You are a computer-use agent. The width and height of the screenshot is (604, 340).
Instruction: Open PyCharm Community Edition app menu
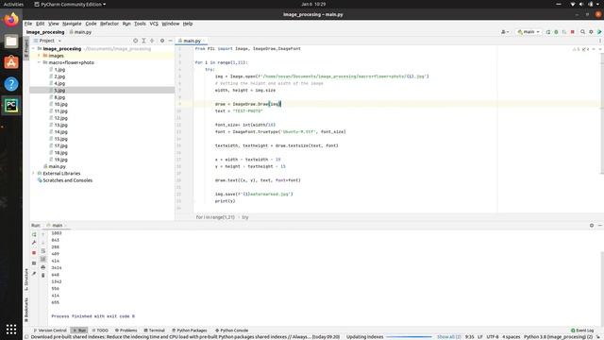pos(70,4)
